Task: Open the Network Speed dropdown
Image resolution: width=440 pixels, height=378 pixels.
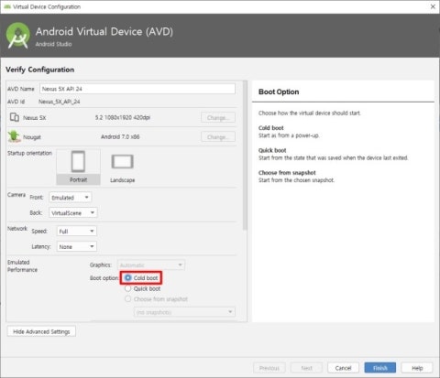Action: pos(76,231)
